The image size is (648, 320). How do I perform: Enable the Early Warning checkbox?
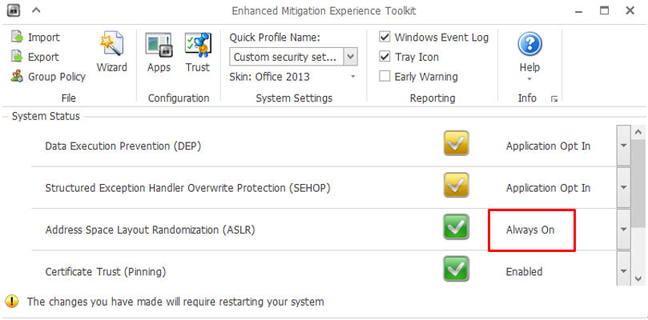[x=384, y=76]
